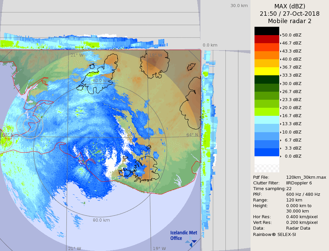Select the dark red 46.7 dBZ swatch
This screenshot has height=251, width=329.
(267, 39)
